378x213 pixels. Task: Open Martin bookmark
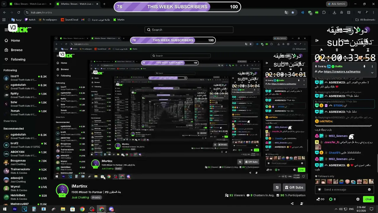(119, 20)
